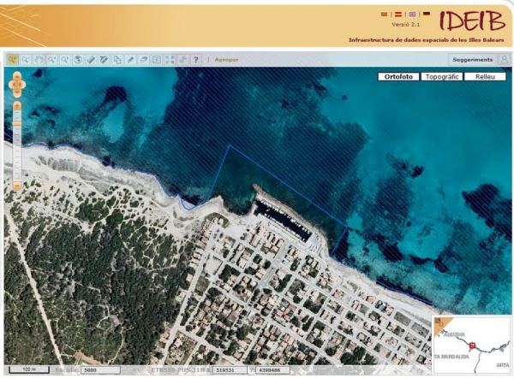Select the pencil draw tool
Image resolution: width=514 pixels, height=378 pixels.
[130, 60]
